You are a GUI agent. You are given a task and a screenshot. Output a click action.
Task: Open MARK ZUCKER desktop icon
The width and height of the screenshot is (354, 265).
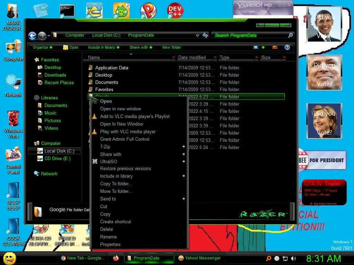(x=12, y=16)
